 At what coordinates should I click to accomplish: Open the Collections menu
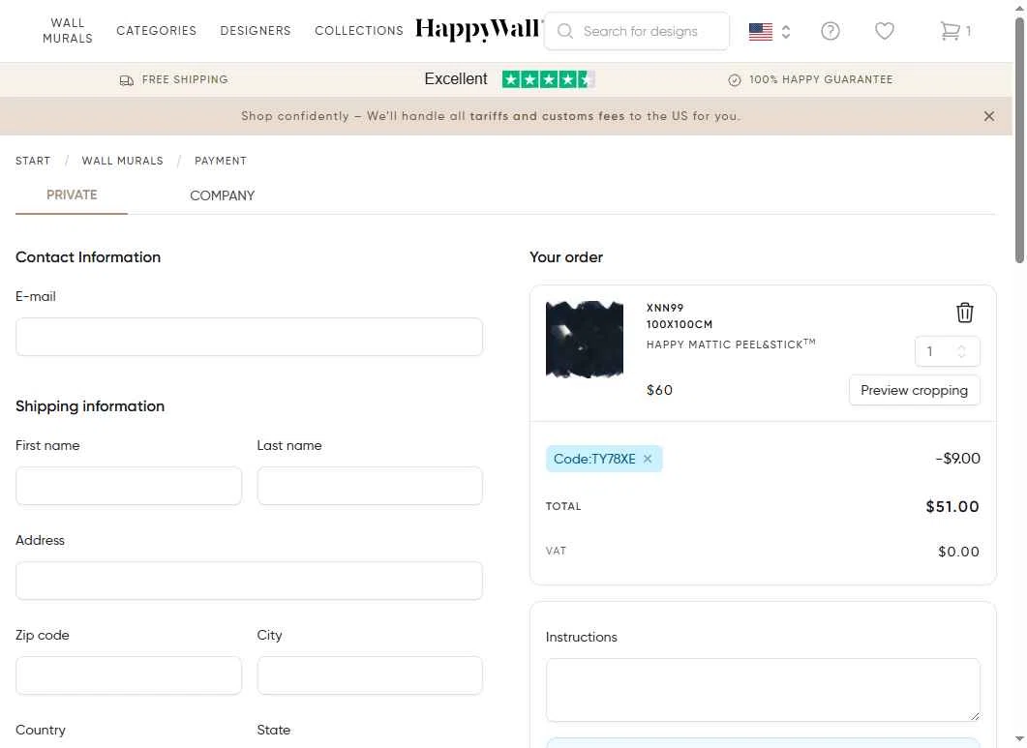point(359,31)
